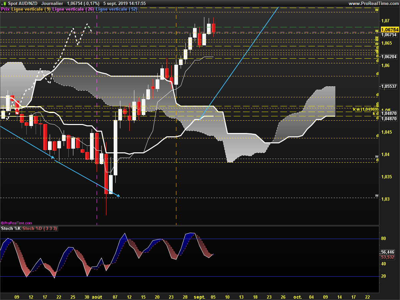Select the Stoch %D (3 3 3) label

pyautogui.click(x=40, y=228)
